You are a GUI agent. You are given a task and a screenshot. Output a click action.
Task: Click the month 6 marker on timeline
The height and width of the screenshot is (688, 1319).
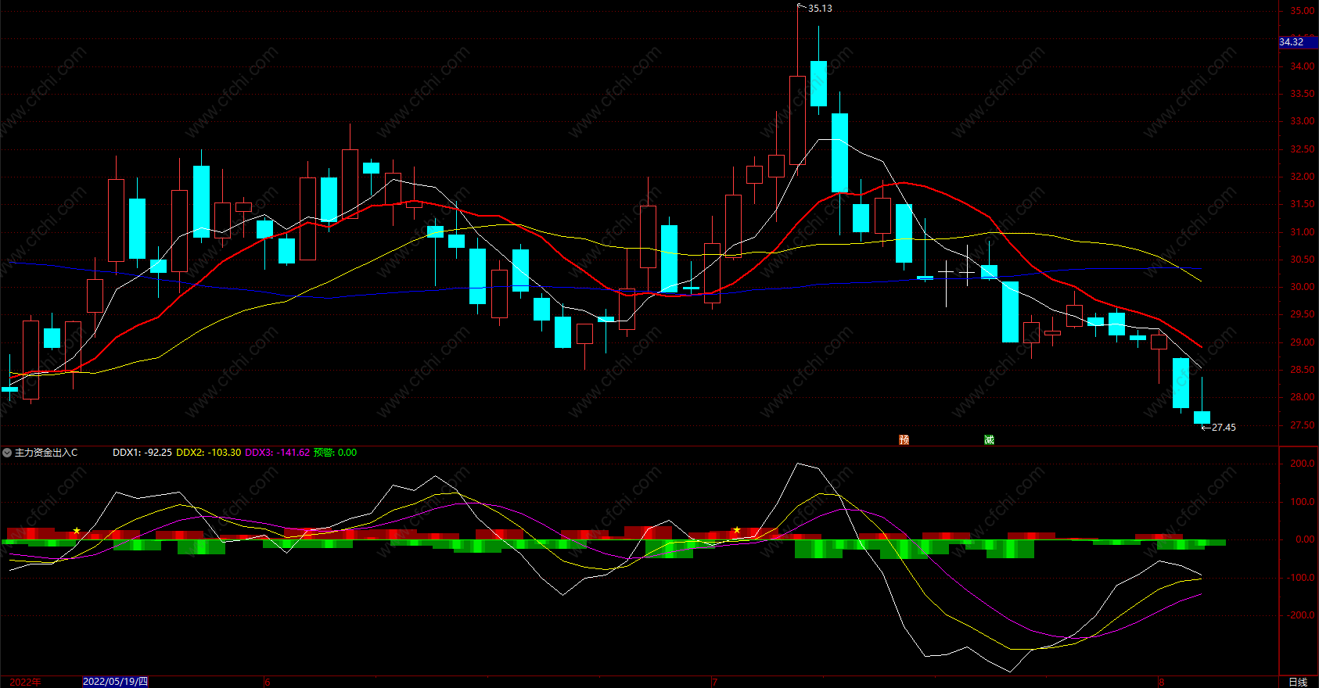click(268, 682)
